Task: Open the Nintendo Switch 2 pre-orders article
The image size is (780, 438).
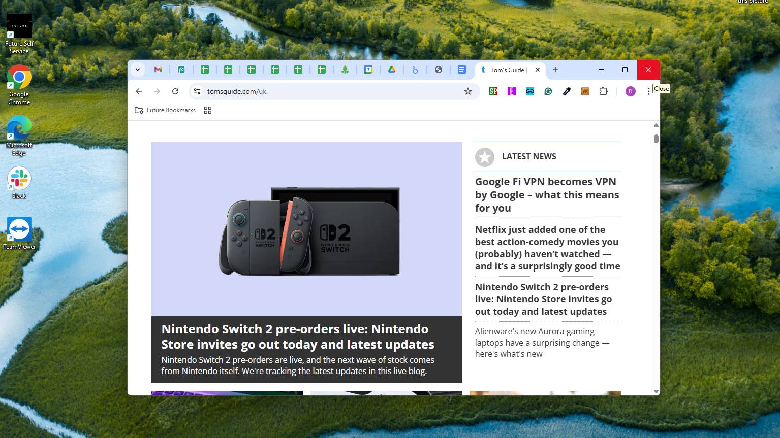Action: pyautogui.click(x=297, y=336)
